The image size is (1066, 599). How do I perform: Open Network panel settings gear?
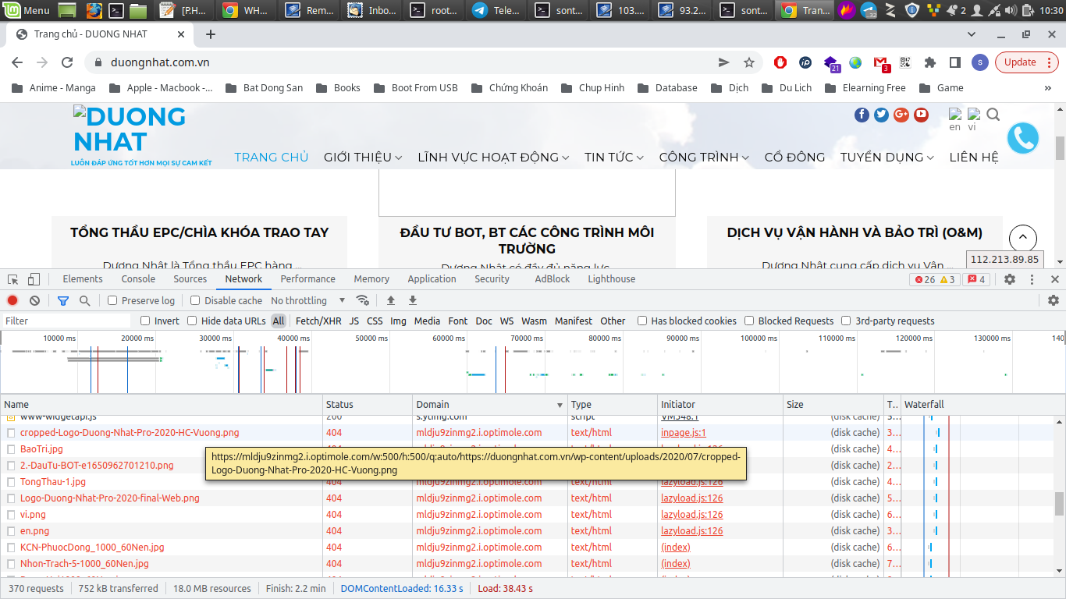pyautogui.click(x=1054, y=300)
